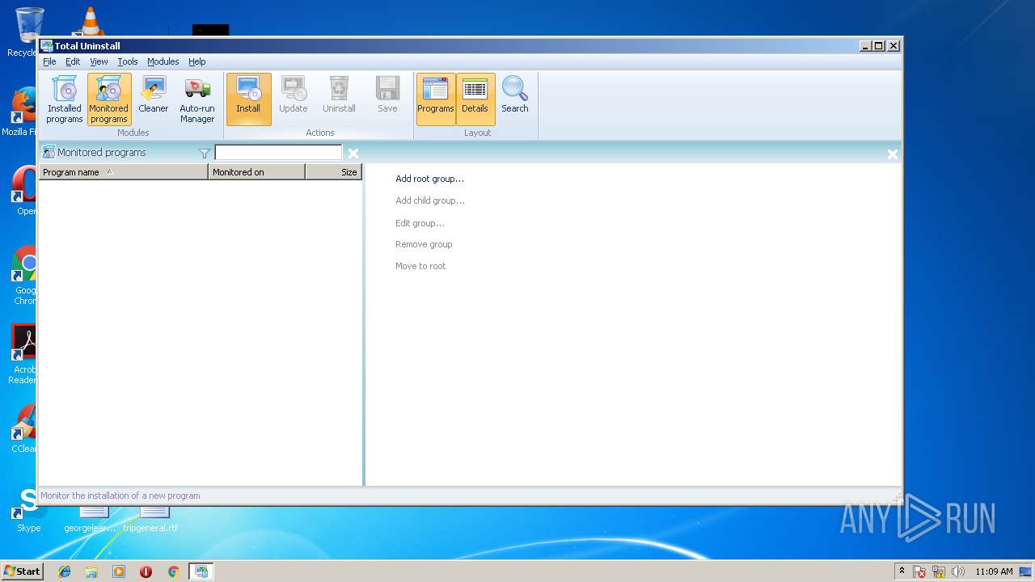1035x582 pixels.
Task: Sort by Monitored on column header
Action: click(x=256, y=171)
